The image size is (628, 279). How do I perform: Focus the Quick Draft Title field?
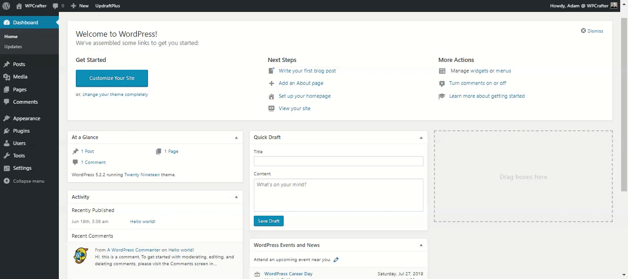338,161
